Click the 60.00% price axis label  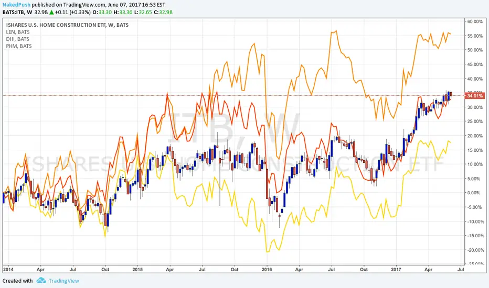click(x=475, y=21)
